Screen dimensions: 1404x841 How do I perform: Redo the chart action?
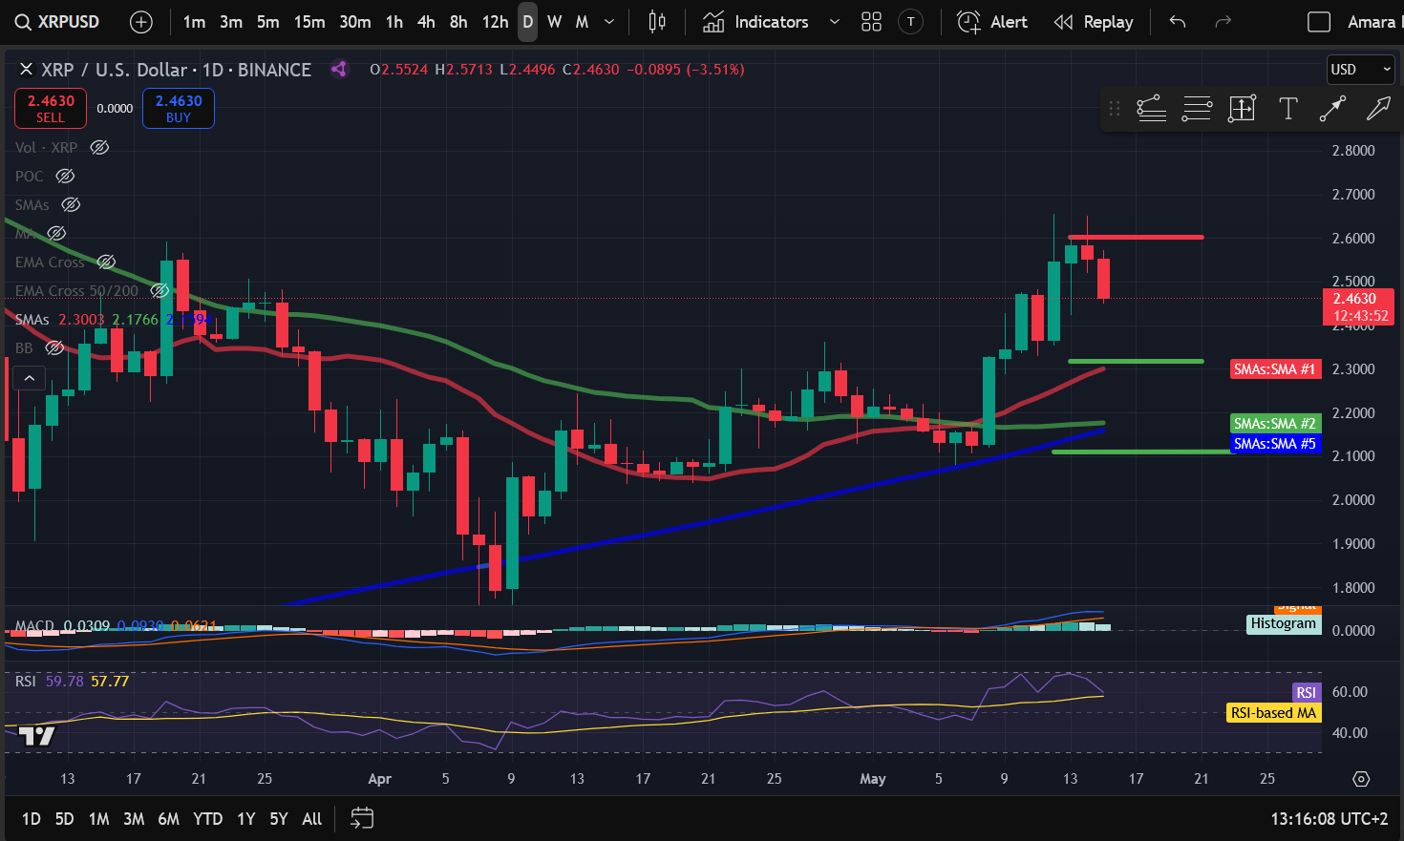[1223, 22]
